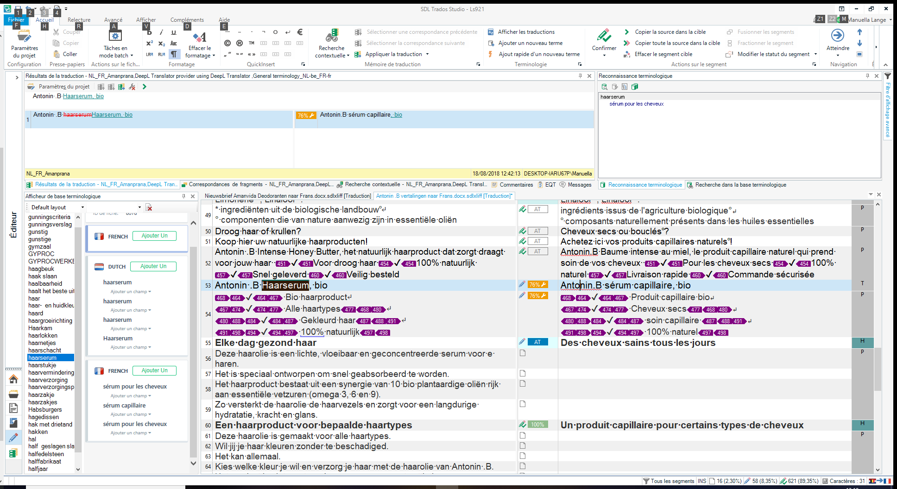Open Tâches en mode batch menu
Screen dimensions: 897x489
[x=115, y=44]
